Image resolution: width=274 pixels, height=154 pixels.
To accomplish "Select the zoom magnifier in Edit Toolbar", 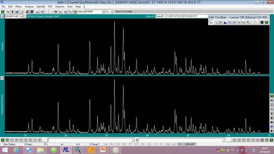I will [x=216, y=22].
